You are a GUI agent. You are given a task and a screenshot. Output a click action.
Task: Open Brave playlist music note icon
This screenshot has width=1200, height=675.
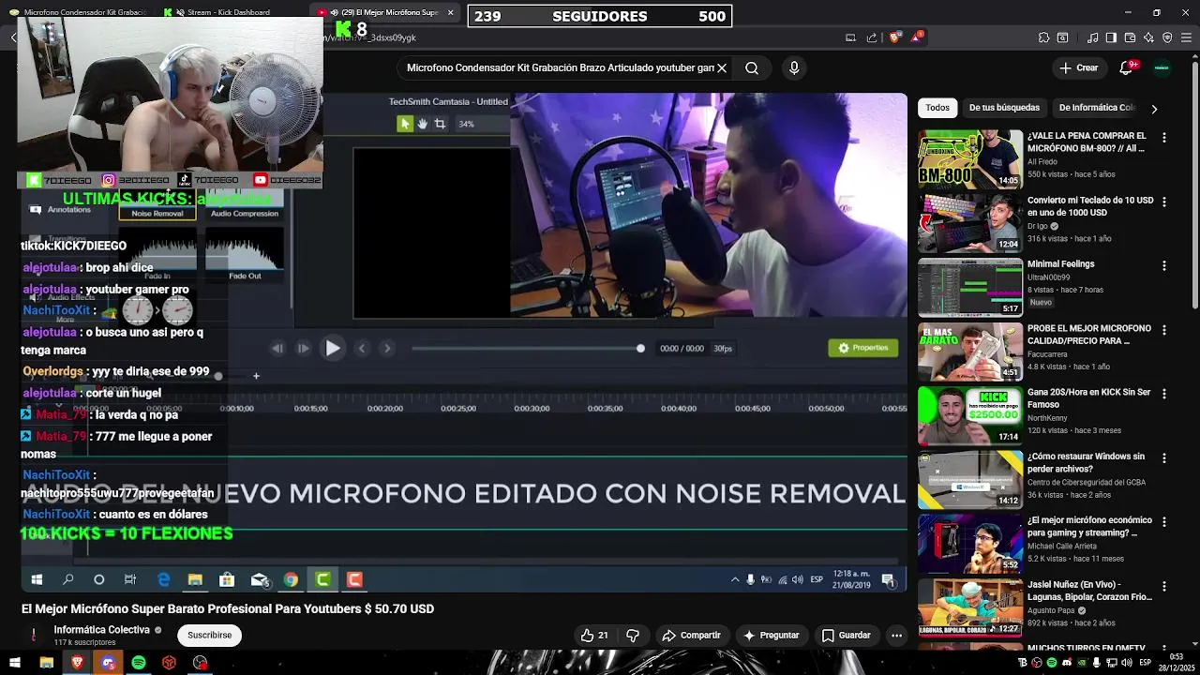click(1092, 37)
